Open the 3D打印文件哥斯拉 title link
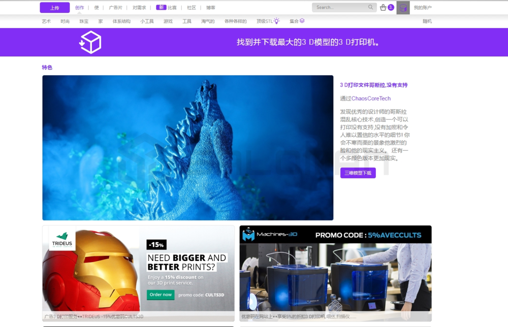 374,85
